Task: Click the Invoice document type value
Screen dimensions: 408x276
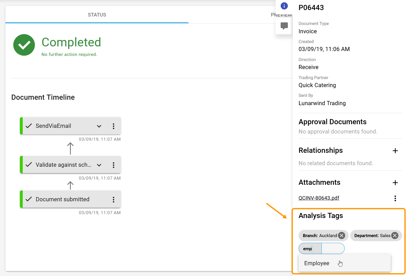Action: coord(308,31)
